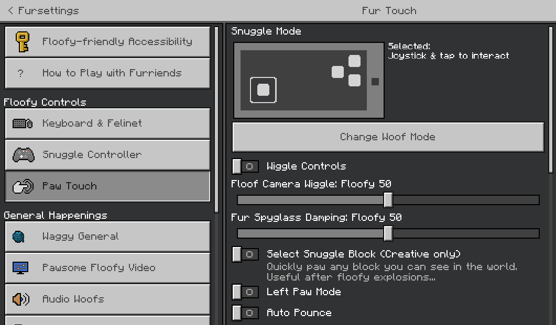Toggle Wiggle Controls switch
This screenshot has width=556, height=325.
245,166
